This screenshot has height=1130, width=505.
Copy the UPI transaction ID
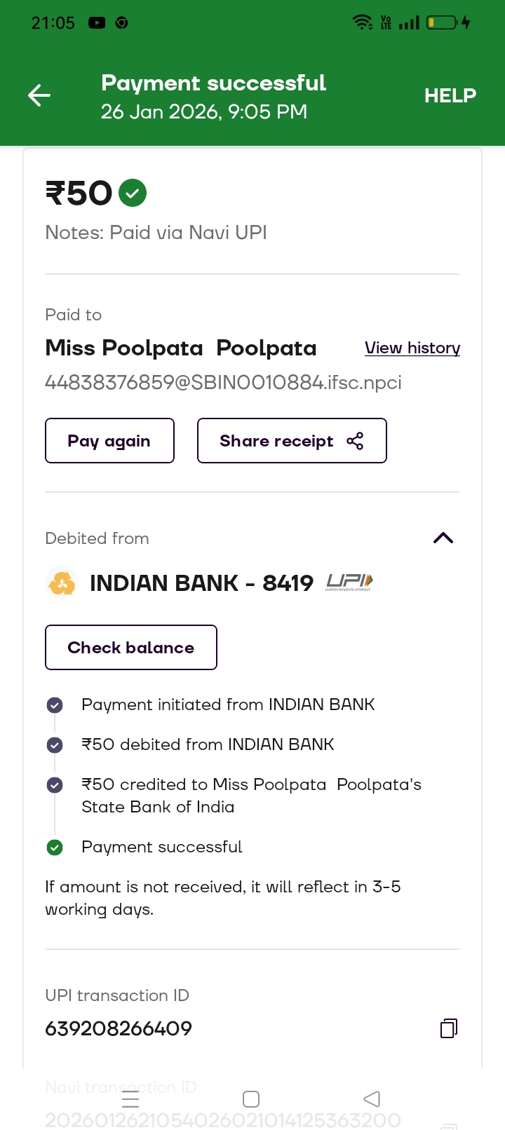pos(449,1028)
